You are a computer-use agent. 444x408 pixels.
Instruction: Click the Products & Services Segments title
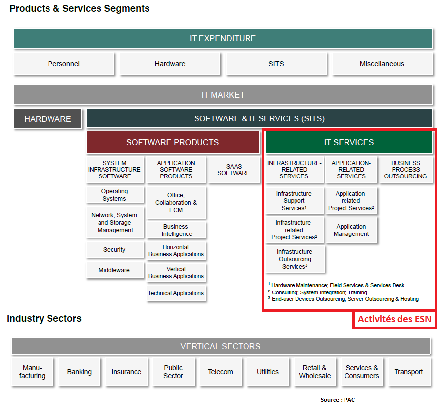point(80,9)
